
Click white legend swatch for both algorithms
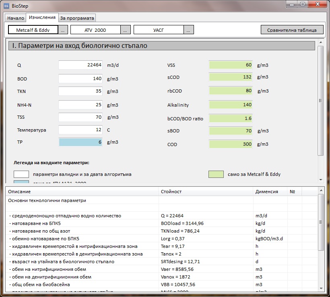pos(21,174)
